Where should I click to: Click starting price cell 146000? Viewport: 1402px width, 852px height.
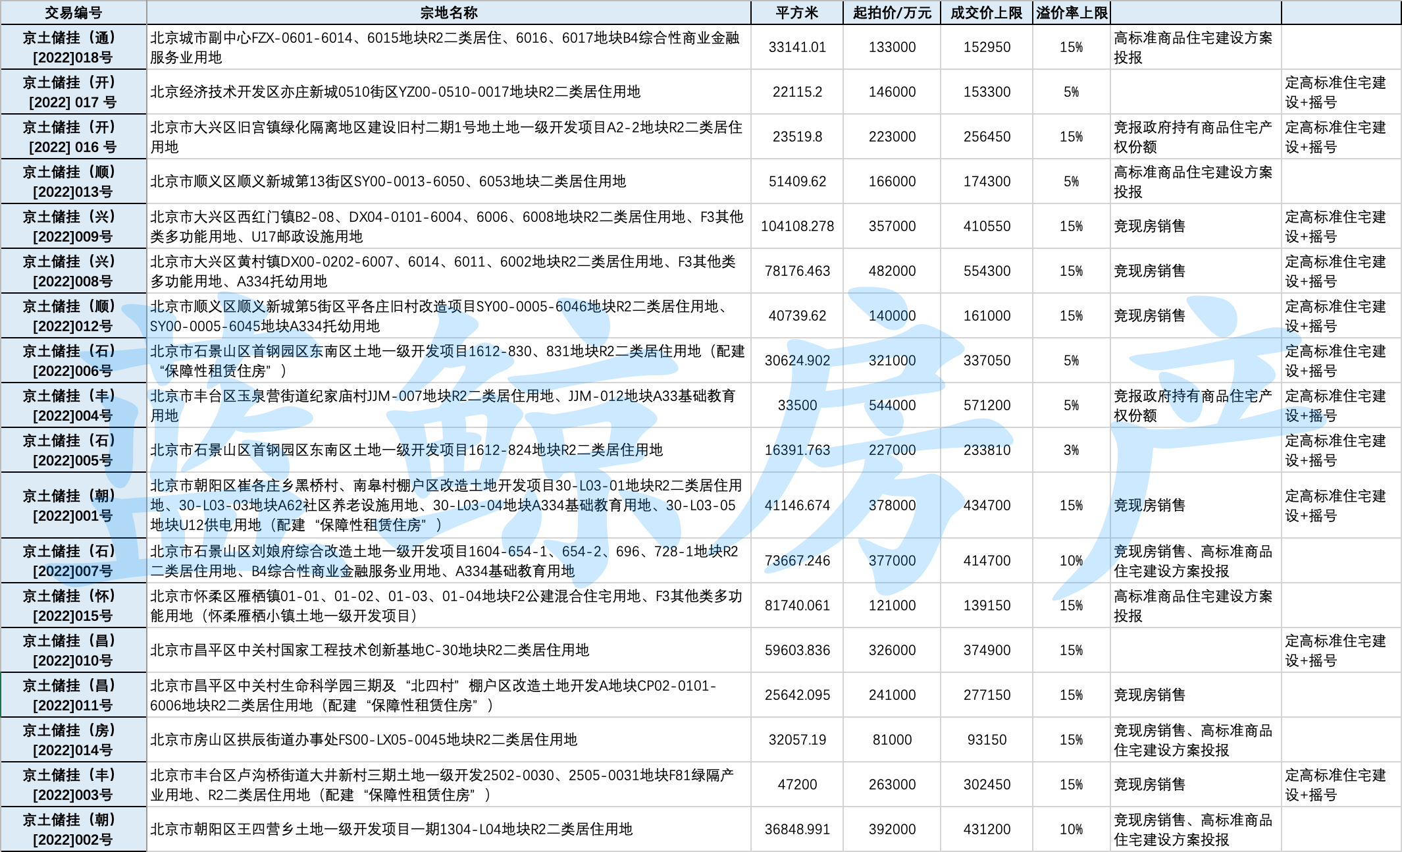[x=892, y=92]
